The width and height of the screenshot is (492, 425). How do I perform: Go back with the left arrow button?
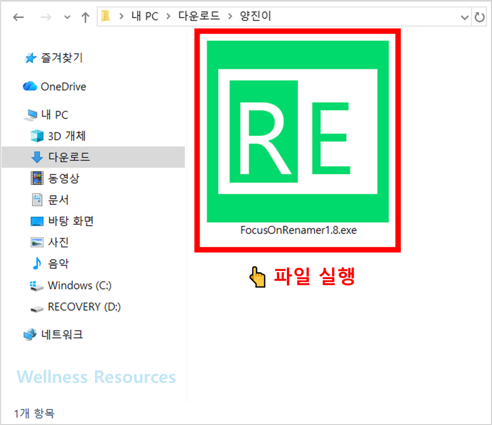pyautogui.click(x=18, y=17)
